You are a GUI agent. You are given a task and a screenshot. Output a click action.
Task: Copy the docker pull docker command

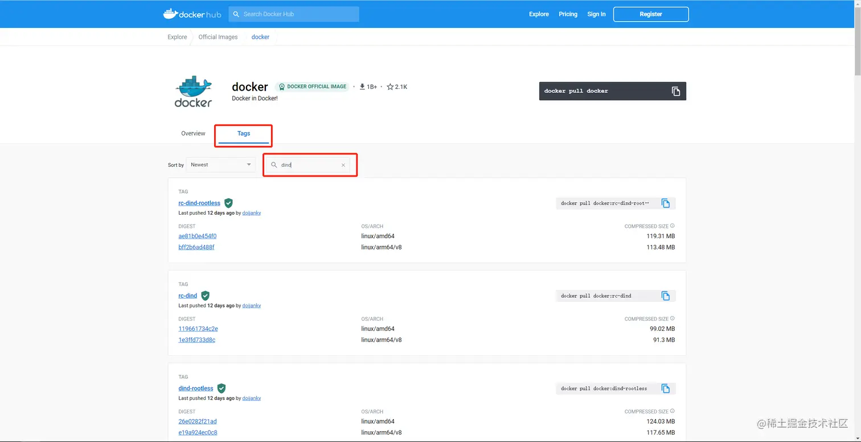pos(676,91)
